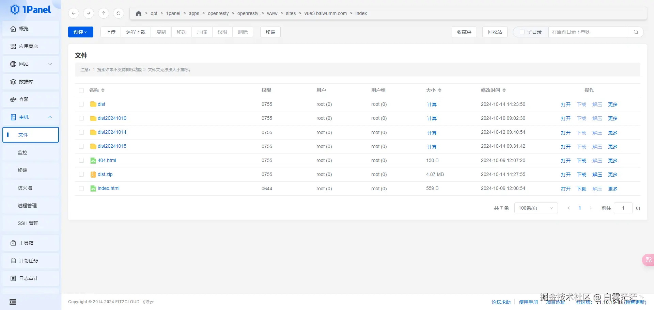The height and width of the screenshot is (310, 654).
Task: Click the search magnifier icon
Action: [x=636, y=32]
